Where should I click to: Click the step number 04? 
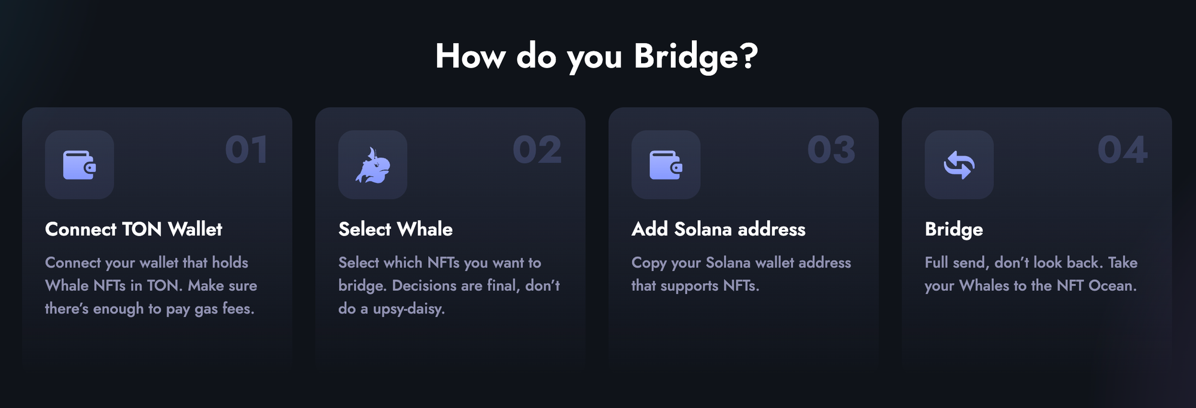[x=1122, y=149]
